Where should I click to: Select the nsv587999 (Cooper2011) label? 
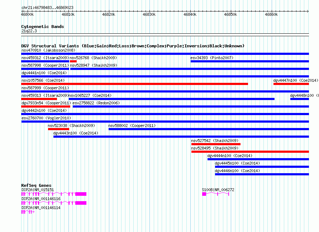[x=45, y=88]
